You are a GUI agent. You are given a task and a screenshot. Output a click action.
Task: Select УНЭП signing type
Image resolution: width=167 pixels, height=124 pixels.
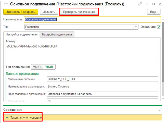(x=49, y=67)
